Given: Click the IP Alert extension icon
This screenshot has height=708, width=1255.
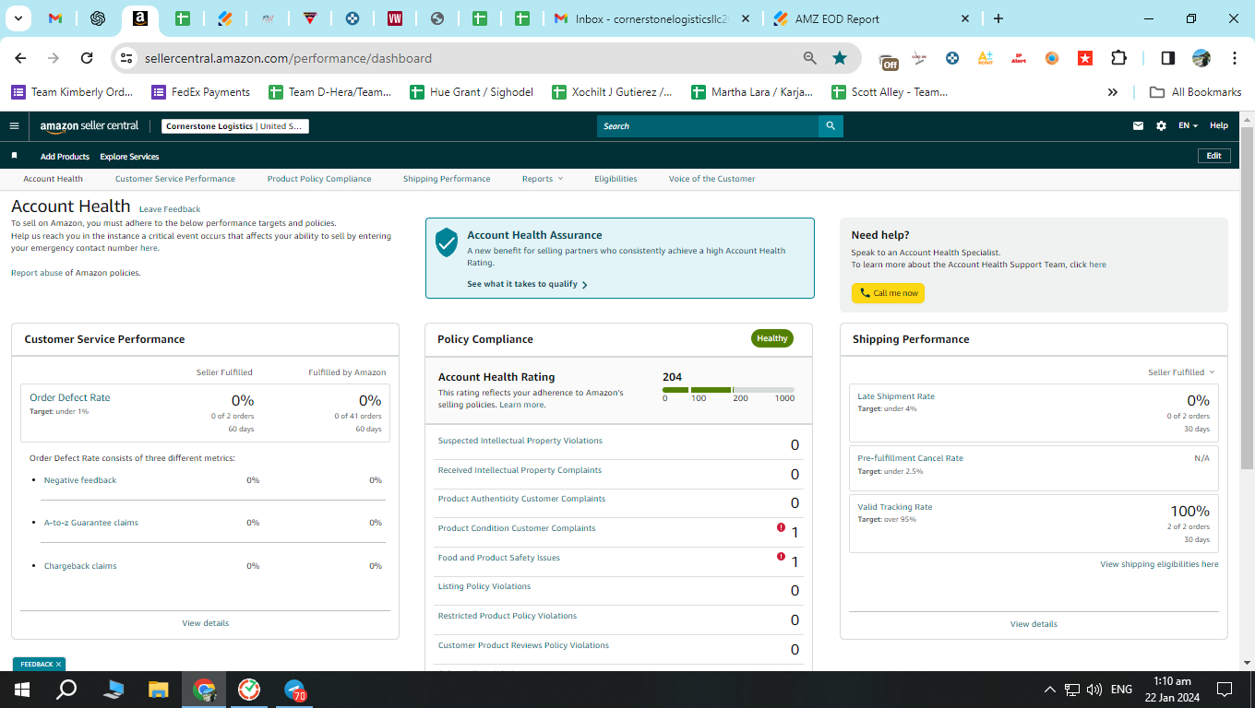Looking at the screenshot, I should coord(1019,58).
